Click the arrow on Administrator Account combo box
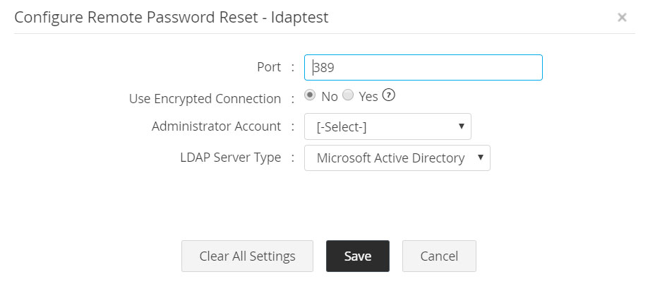 [x=461, y=126]
